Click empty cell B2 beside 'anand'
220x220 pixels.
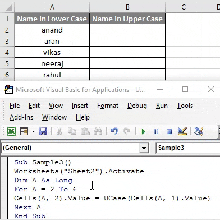tap(127, 30)
